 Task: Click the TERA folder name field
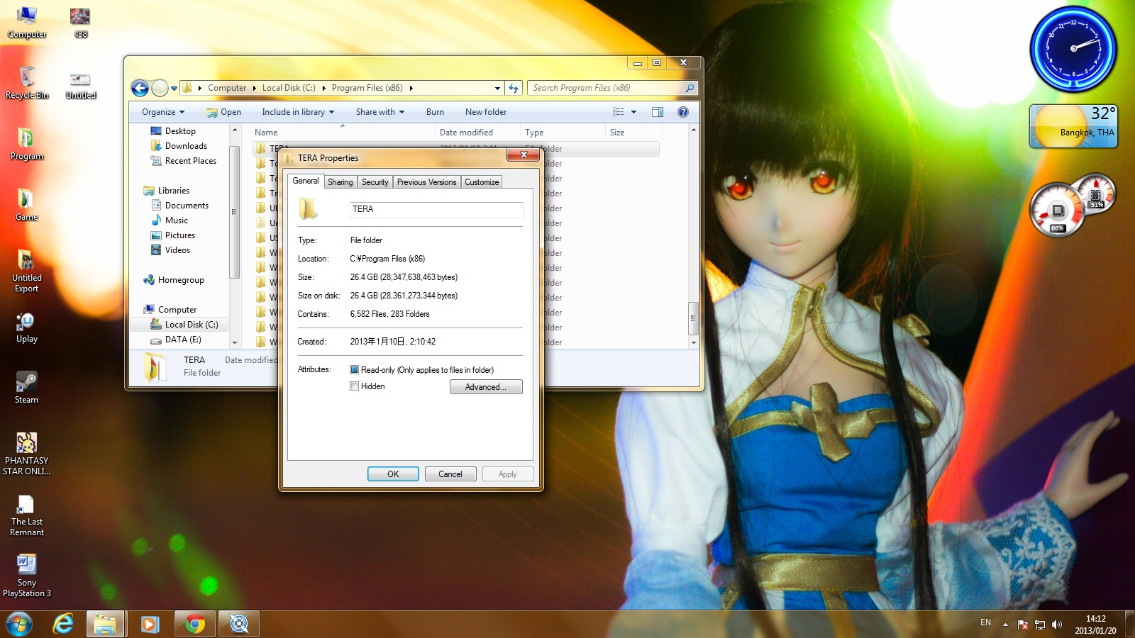pyautogui.click(x=437, y=209)
